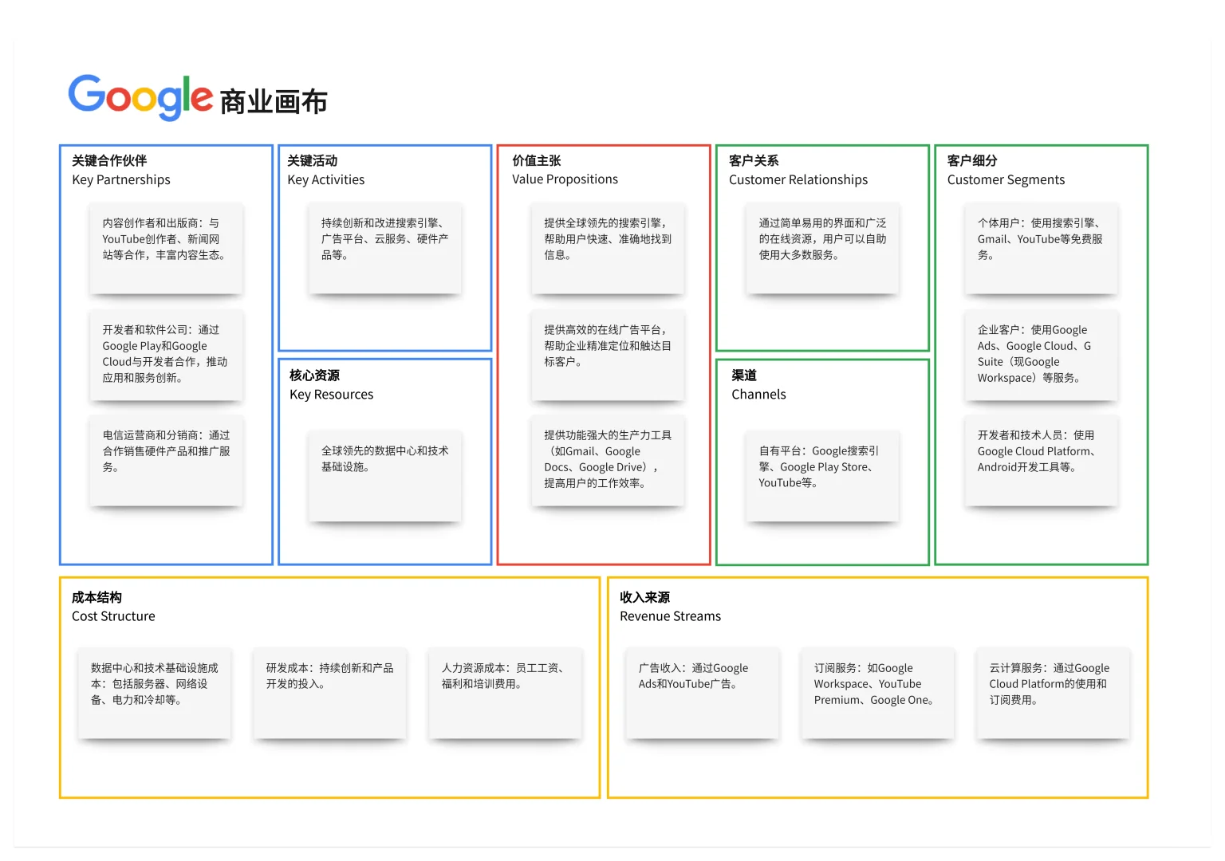Select the 开发者和软件公司 card
Screen dimensions: 1225x861
166,355
